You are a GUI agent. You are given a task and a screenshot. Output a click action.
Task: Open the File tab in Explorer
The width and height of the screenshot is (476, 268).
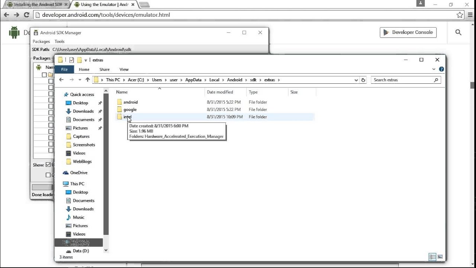[x=64, y=69]
